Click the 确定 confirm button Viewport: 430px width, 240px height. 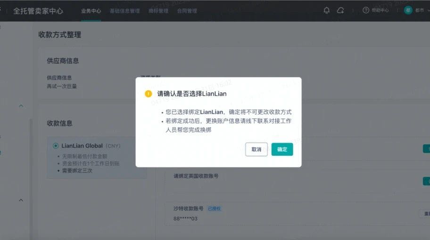click(282, 150)
